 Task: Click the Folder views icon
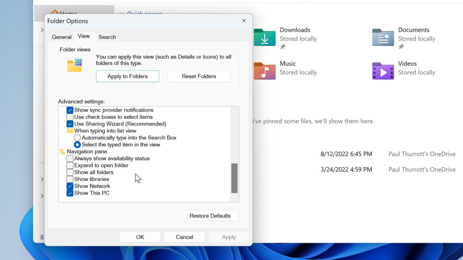(75, 65)
